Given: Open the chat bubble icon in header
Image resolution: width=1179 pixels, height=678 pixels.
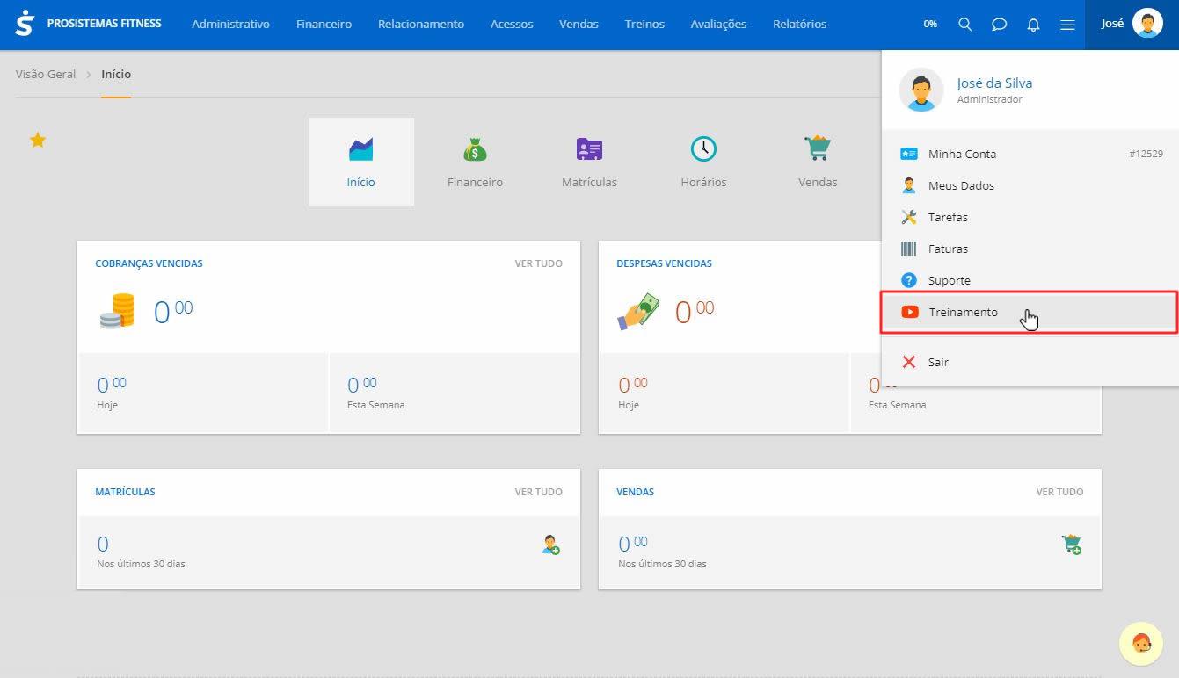Looking at the screenshot, I should point(999,25).
